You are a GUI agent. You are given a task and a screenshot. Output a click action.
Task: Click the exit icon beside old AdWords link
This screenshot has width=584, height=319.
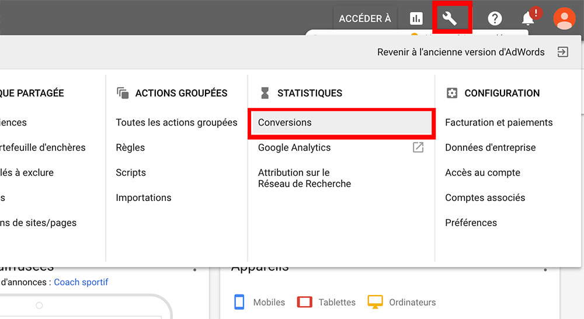point(562,52)
